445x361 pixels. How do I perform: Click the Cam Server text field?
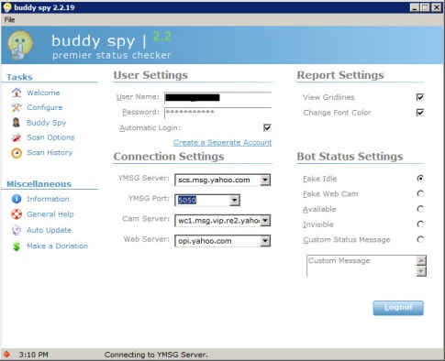pos(217,221)
